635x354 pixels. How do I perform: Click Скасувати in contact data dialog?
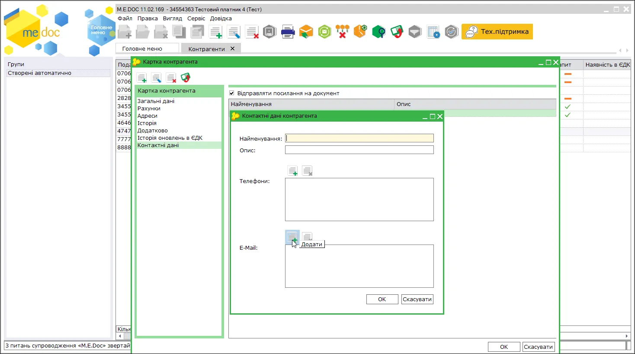point(417,299)
